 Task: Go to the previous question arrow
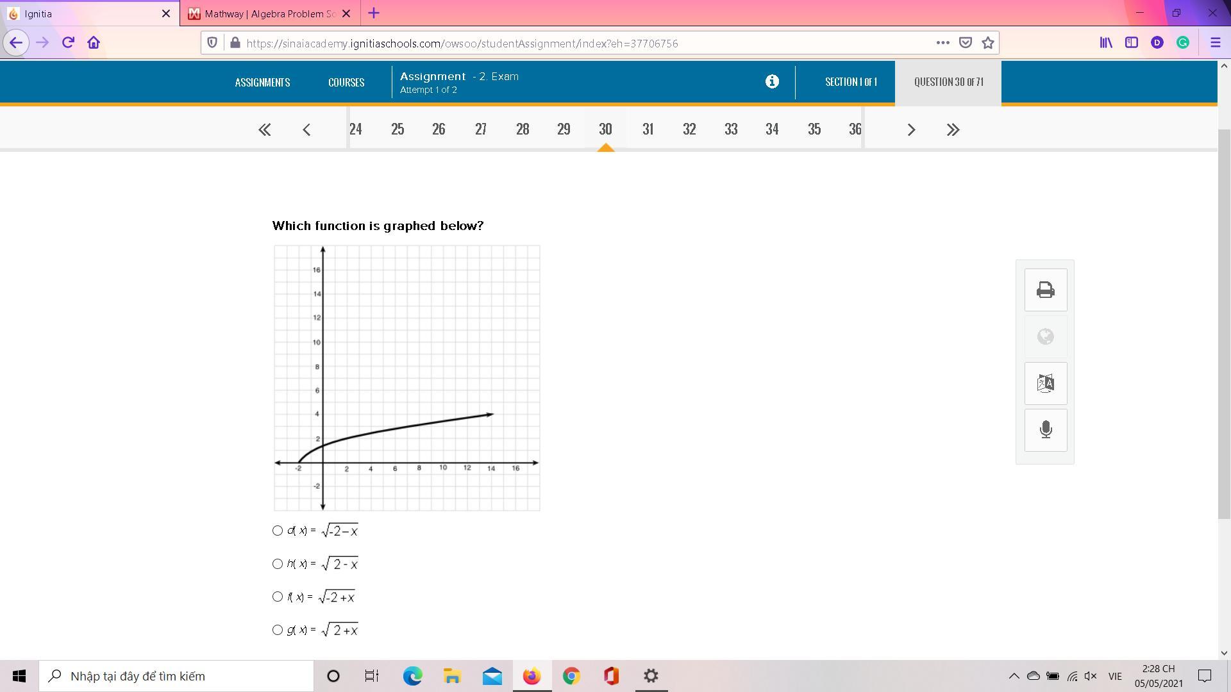point(306,130)
